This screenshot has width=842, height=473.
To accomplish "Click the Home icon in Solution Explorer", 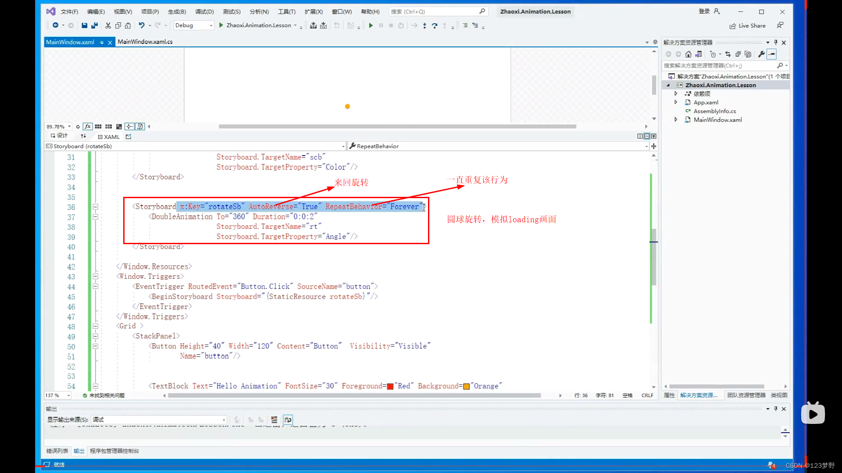I will pyautogui.click(x=688, y=54).
